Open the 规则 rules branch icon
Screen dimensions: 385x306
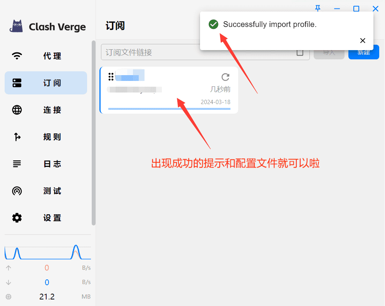(x=17, y=137)
